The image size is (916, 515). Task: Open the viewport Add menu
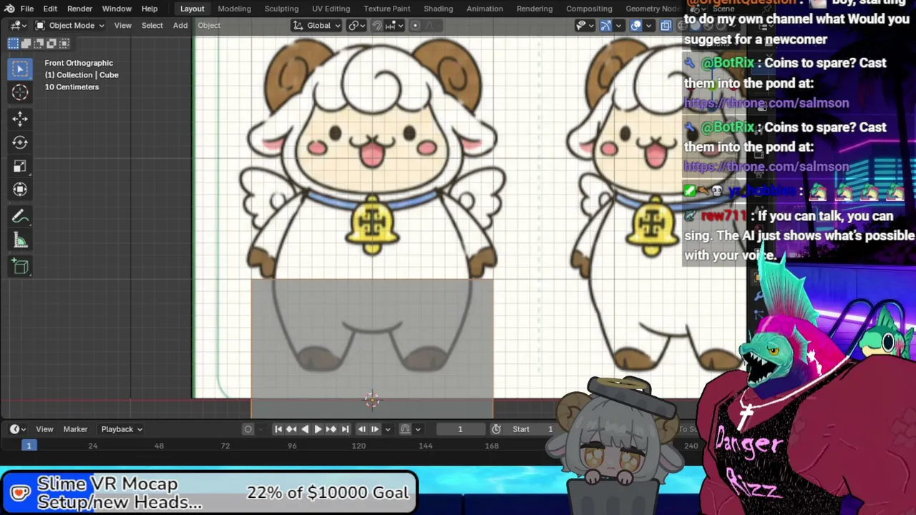tap(180, 26)
